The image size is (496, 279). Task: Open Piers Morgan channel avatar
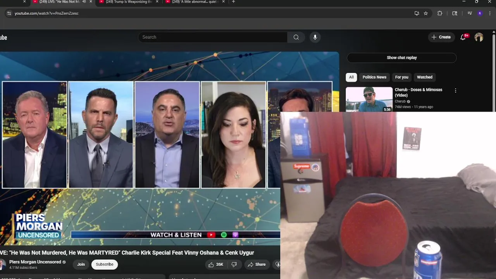(x=3, y=265)
